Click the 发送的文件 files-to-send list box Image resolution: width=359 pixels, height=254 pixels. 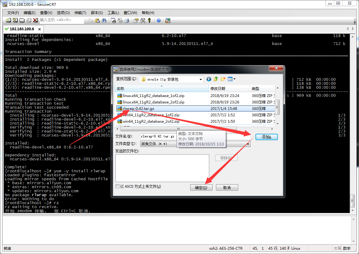click(162, 168)
